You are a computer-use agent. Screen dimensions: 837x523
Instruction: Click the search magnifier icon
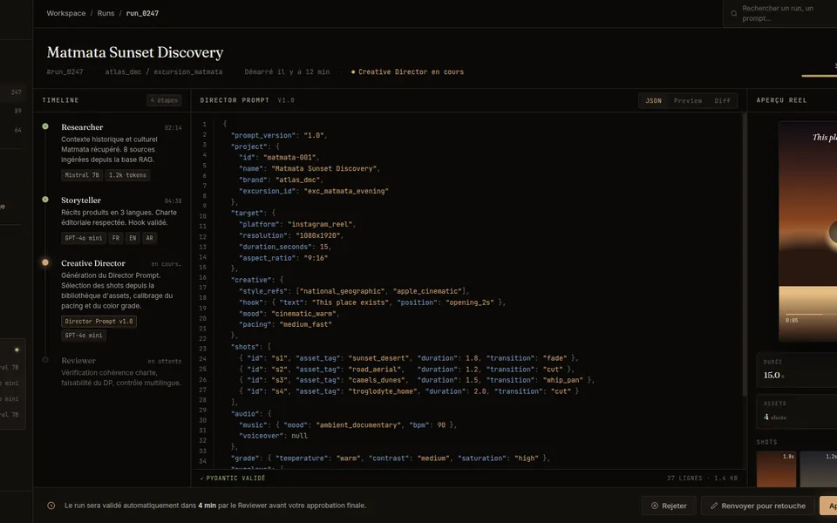[734, 13]
